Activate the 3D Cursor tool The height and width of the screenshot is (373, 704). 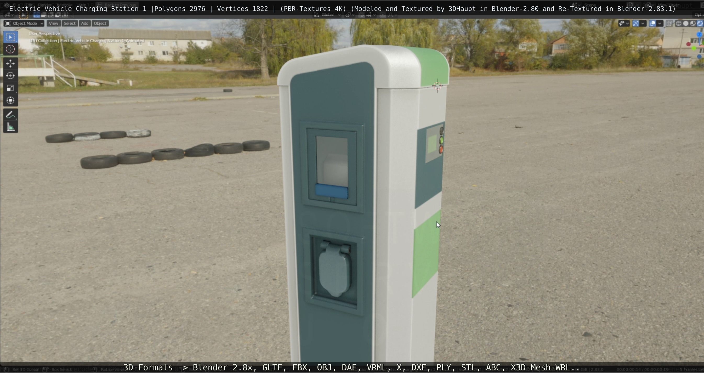(10, 49)
